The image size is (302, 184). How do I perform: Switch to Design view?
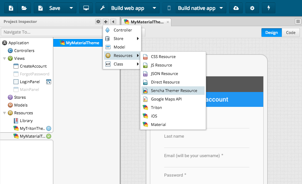point(271,33)
